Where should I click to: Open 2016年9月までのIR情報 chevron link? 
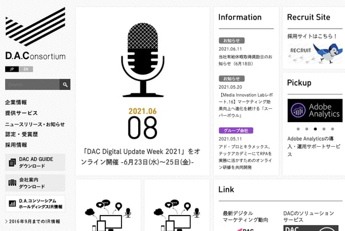(33, 221)
